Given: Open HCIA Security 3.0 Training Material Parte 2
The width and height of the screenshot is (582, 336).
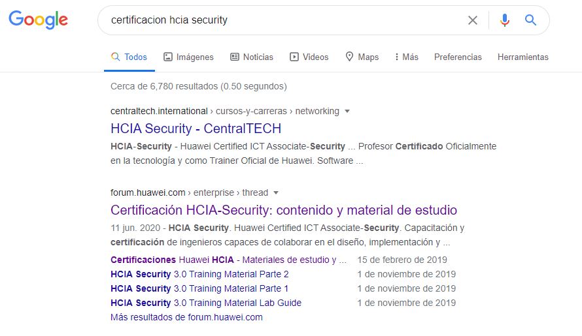Looking at the screenshot, I should (x=199, y=274).
